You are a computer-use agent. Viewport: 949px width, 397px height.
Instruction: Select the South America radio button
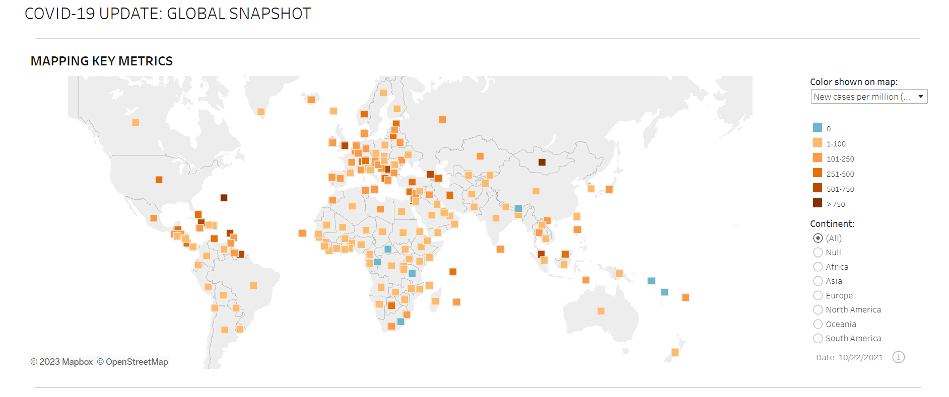point(818,338)
